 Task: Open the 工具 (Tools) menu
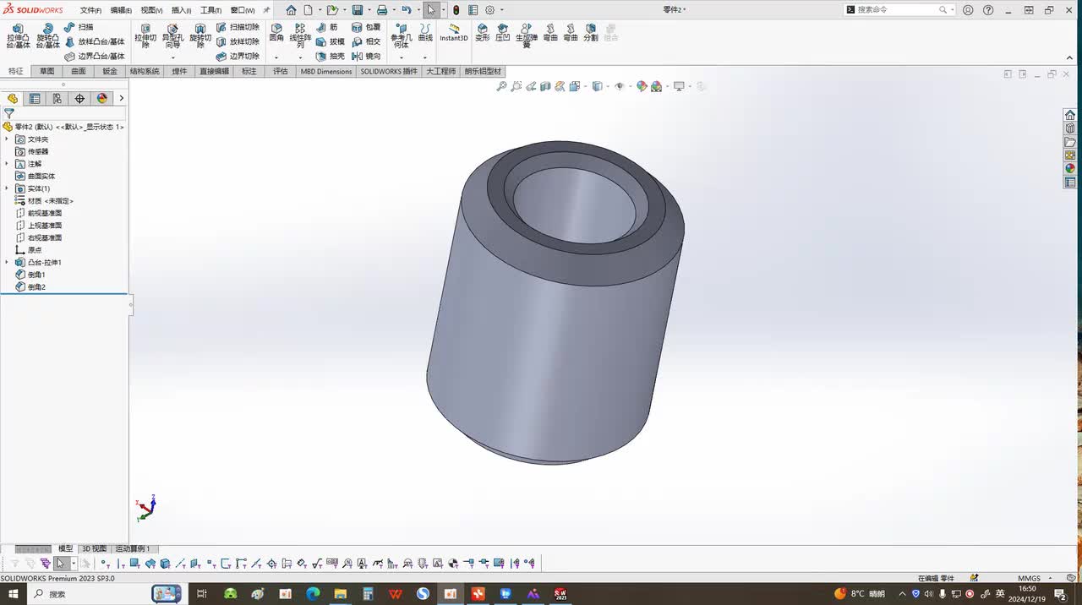210,10
